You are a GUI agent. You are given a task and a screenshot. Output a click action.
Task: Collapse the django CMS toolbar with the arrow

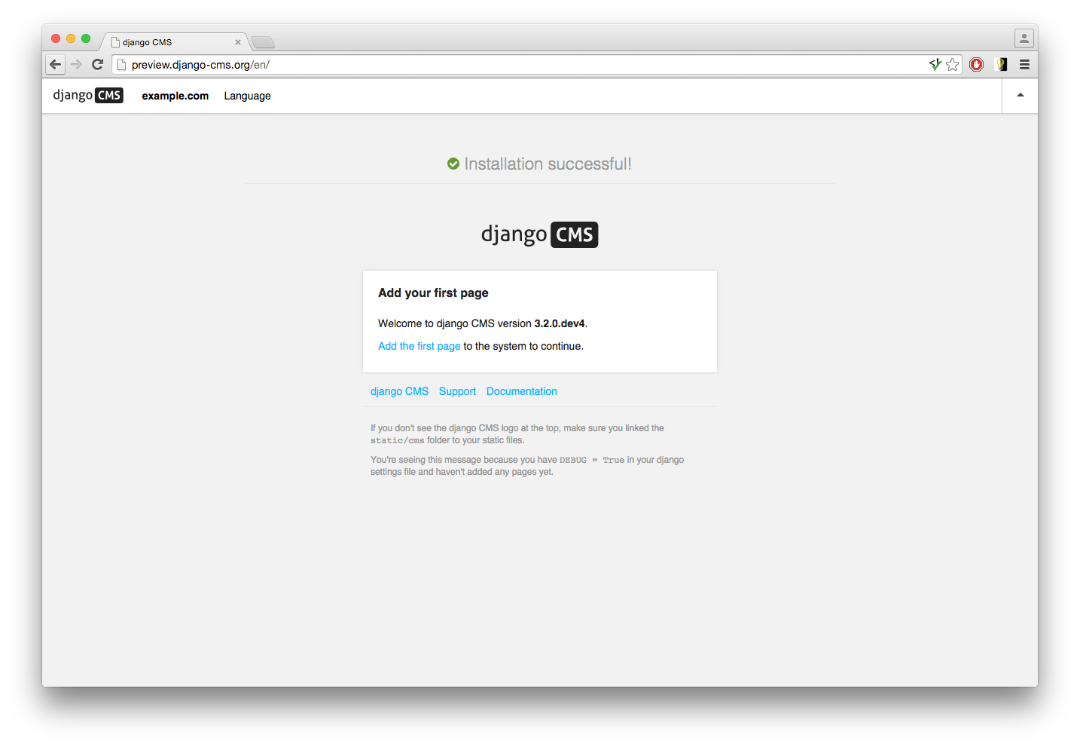coord(1020,96)
